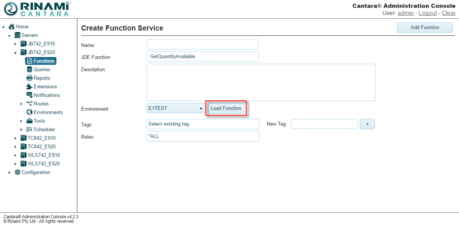Click the Configuration gear icon
This screenshot has width=459, height=231.
coord(18,172)
